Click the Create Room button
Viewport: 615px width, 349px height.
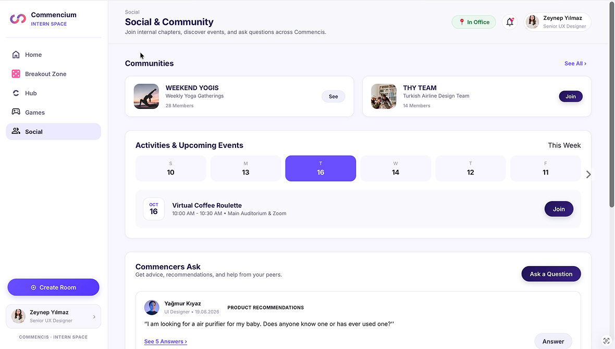pos(53,288)
